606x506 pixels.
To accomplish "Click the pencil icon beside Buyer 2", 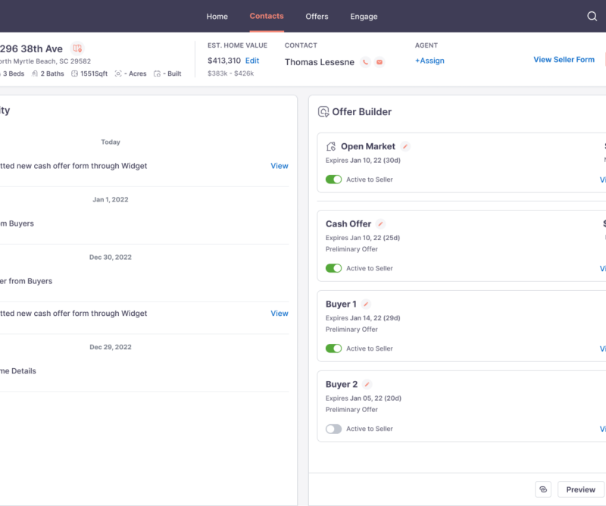I will point(367,384).
